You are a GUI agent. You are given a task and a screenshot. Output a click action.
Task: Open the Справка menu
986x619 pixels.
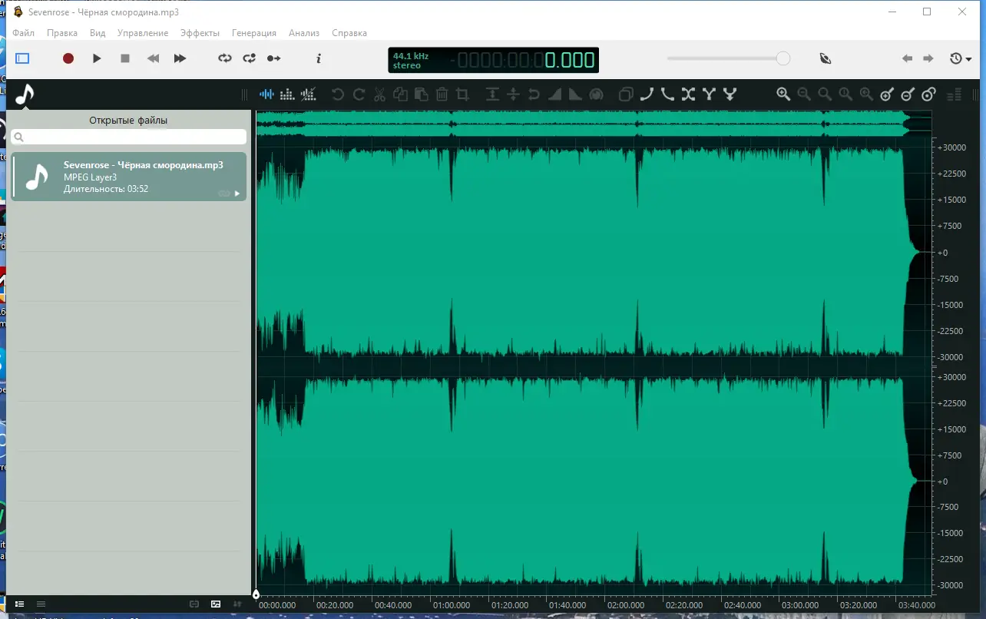[349, 33]
